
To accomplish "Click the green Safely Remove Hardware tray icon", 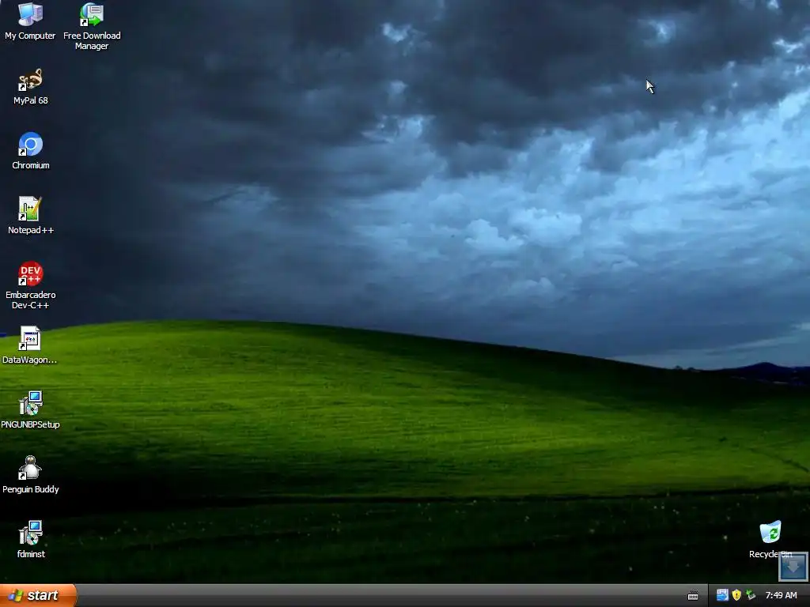I will pyautogui.click(x=751, y=595).
